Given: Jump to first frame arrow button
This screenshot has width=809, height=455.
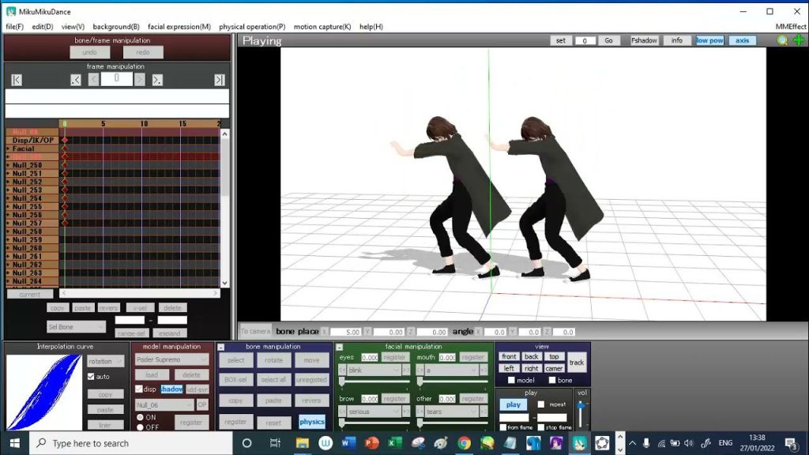Looking at the screenshot, I should pyautogui.click(x=17, y=80).
